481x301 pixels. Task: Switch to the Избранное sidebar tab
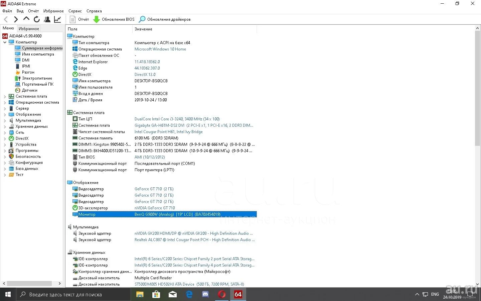coord(29,29)
